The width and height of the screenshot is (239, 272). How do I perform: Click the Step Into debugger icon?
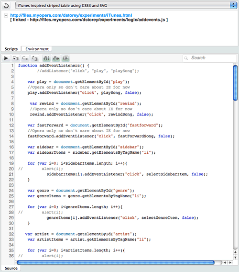(16, 58)
